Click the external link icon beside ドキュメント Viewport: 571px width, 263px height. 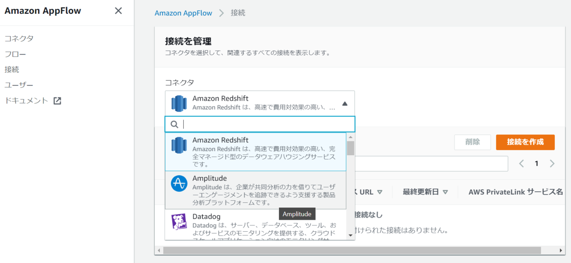(58, 101)
